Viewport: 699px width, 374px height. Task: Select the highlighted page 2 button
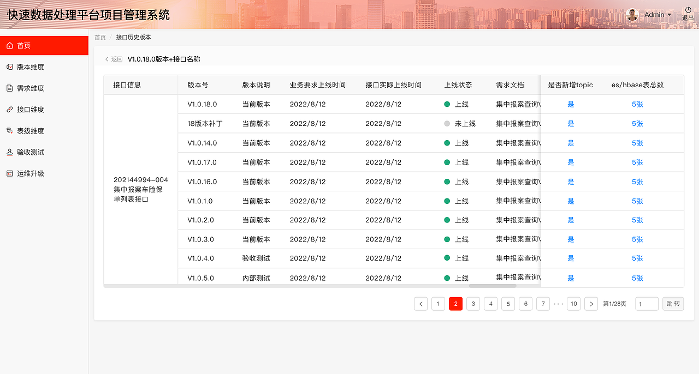455,304
